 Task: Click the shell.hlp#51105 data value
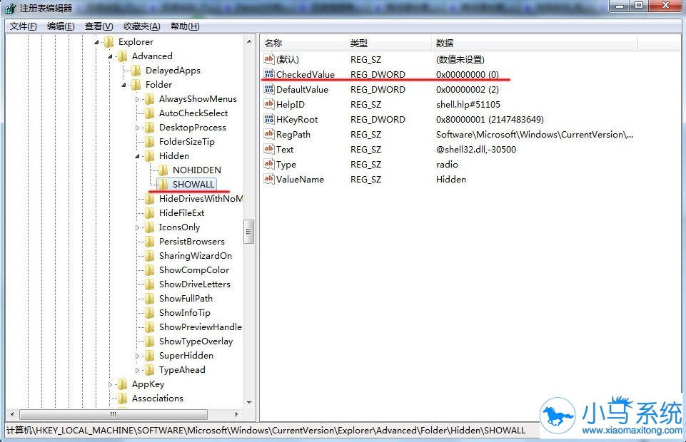click(468, 104)
